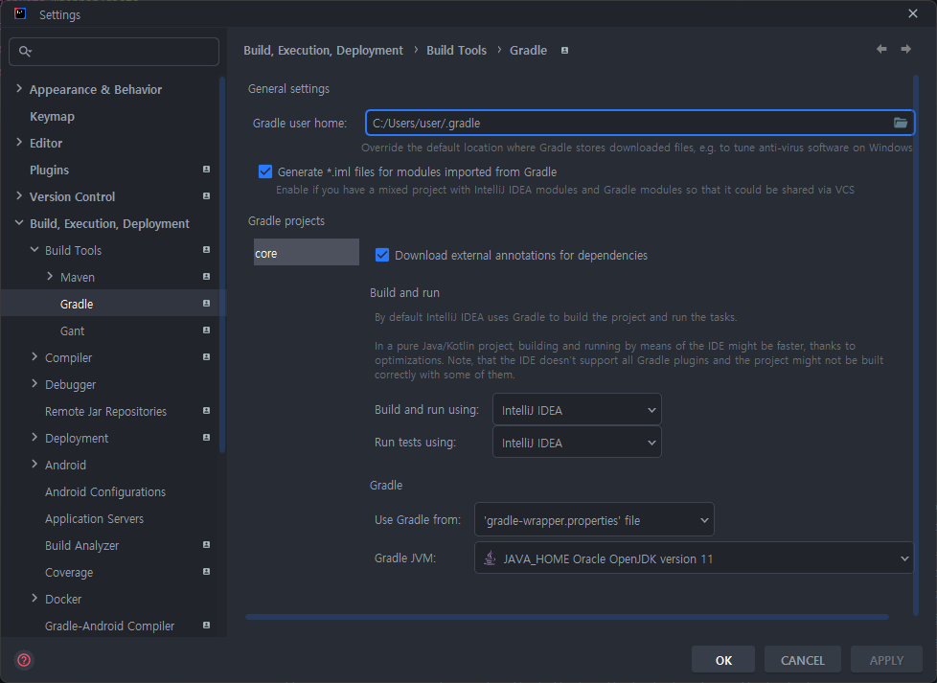Toggle Download external annotations checkbox
This screenshot has height=683, width=937.
pyautogui.click(x=382, y=255)
